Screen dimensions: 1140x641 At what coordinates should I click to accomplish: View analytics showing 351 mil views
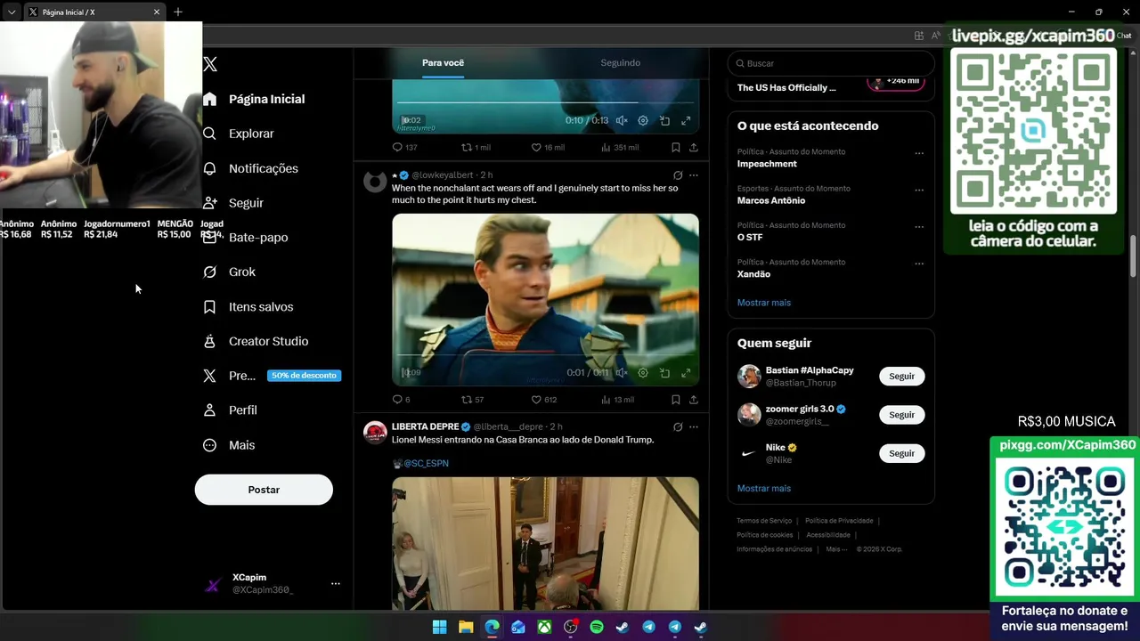pyautogui.click(x=619, y=147)
